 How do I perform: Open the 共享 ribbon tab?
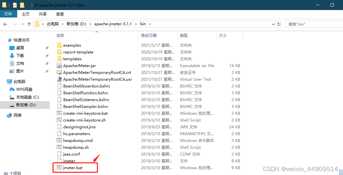[43, 14]
